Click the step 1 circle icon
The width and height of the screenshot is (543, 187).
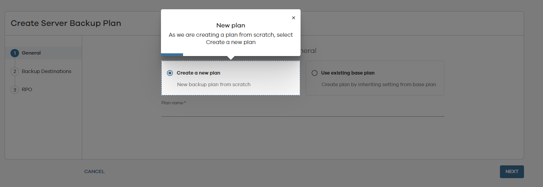coord(15,53)
